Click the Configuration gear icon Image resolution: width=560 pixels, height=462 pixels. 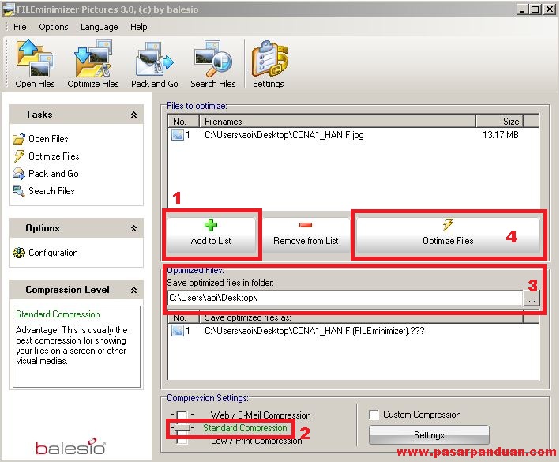point(19,253)
